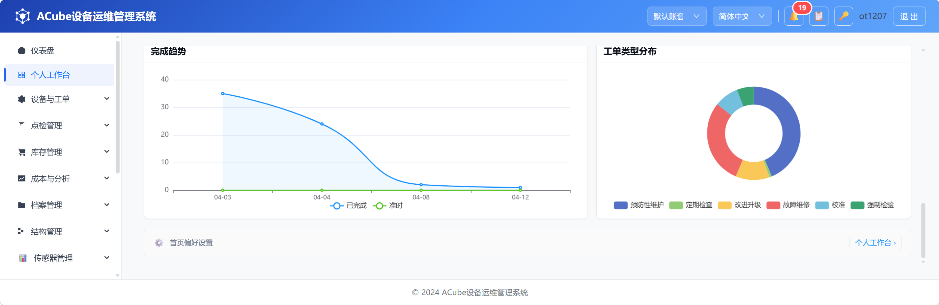939x305 pixels.
Task: Expand the 成本与分析 menu chevron
Action: (x=107, y=178)
